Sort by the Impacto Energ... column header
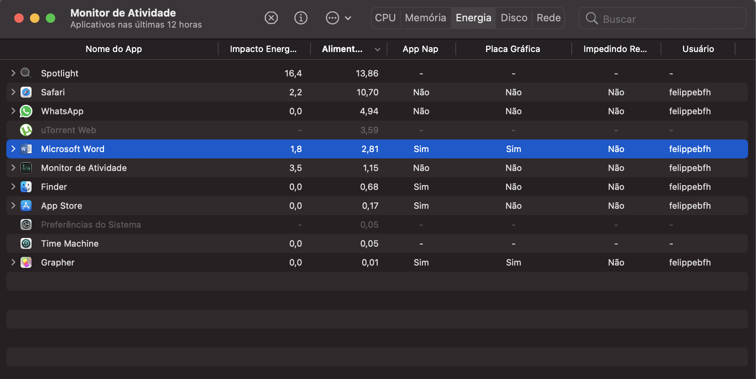The image size is (756, 379). point(263,49)
